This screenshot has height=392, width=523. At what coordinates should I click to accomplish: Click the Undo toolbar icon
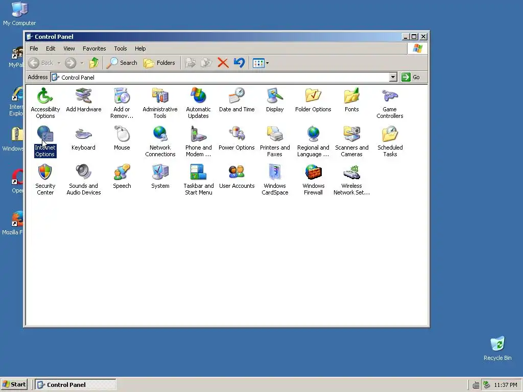click(x=239, y=63)
